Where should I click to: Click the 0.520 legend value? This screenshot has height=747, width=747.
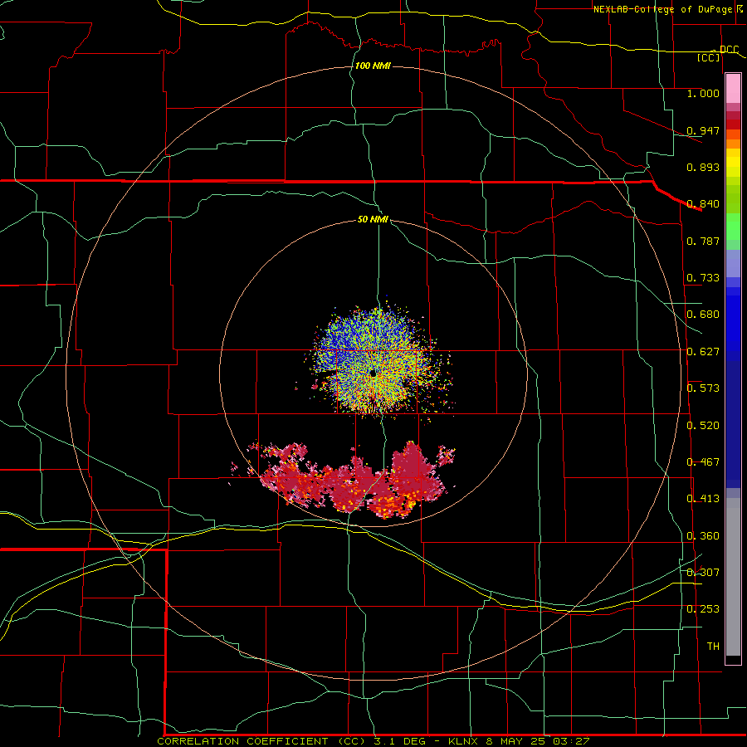(703, 426)
